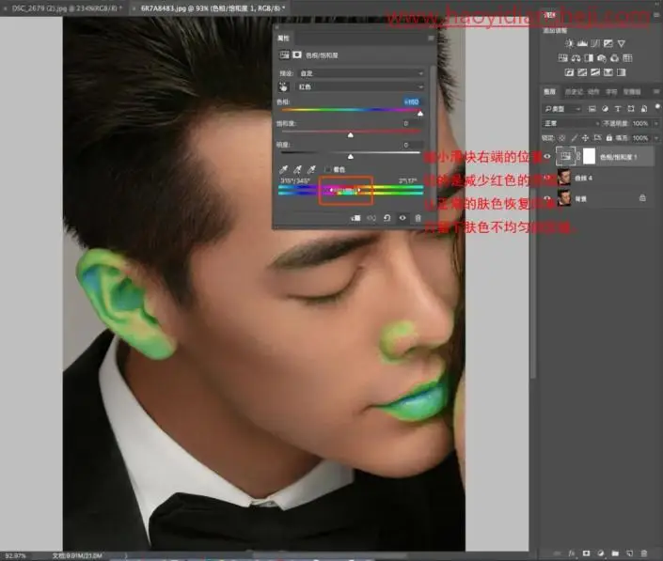Hide the Hue/Saturation 1 layer

[547, 156]
